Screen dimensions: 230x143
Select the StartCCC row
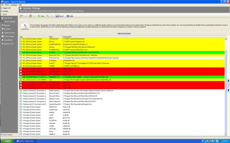point(122,63)
